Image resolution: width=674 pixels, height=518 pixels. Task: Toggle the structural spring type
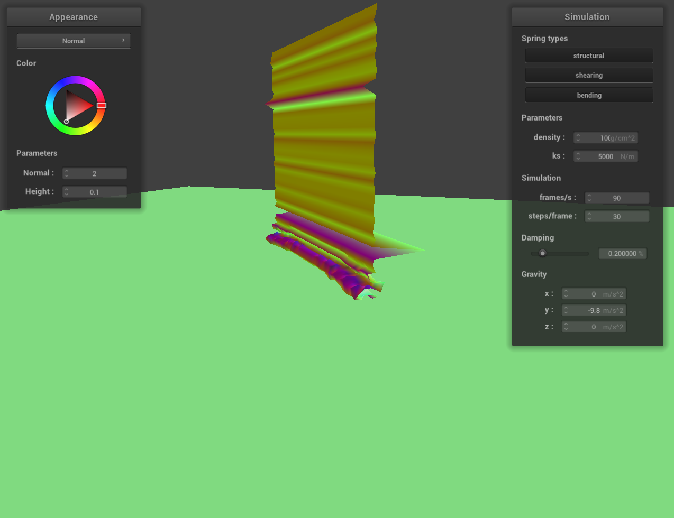(x=589, y=55)
